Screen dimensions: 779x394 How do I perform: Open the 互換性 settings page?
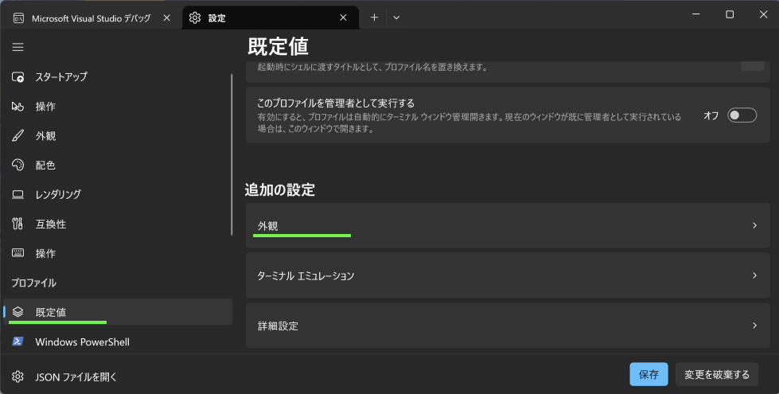point(117,224)
